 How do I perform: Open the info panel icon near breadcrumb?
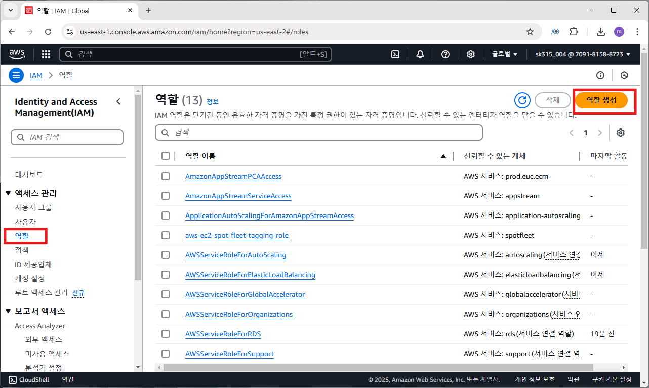point(600,75)
